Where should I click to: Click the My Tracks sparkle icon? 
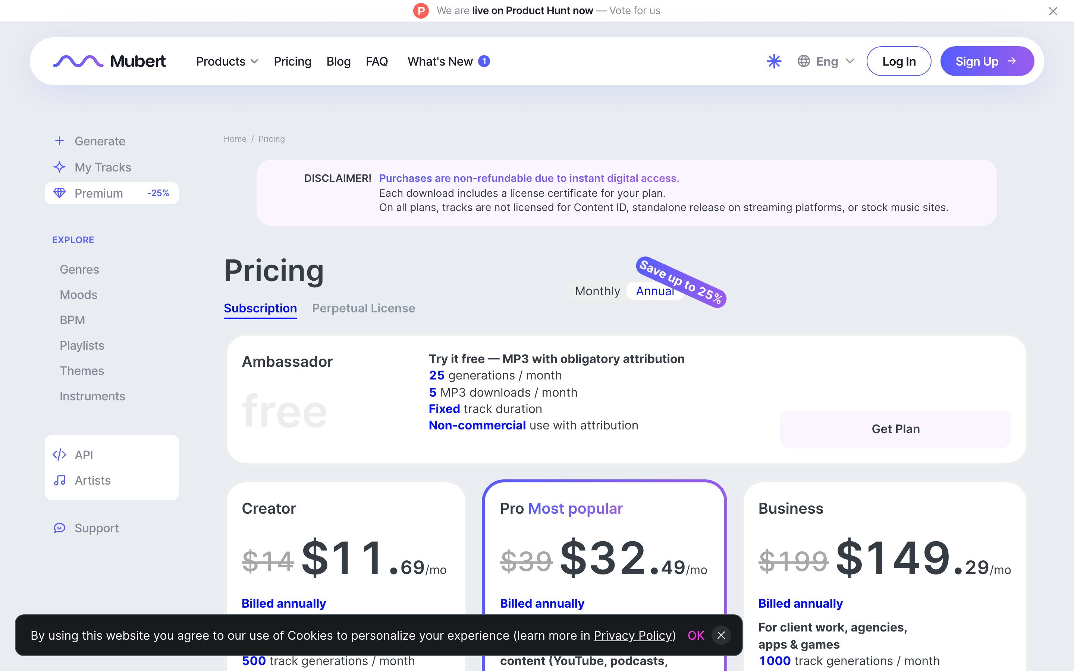click(x=59, y=167)
